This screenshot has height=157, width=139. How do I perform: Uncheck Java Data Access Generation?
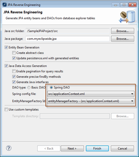6,66
